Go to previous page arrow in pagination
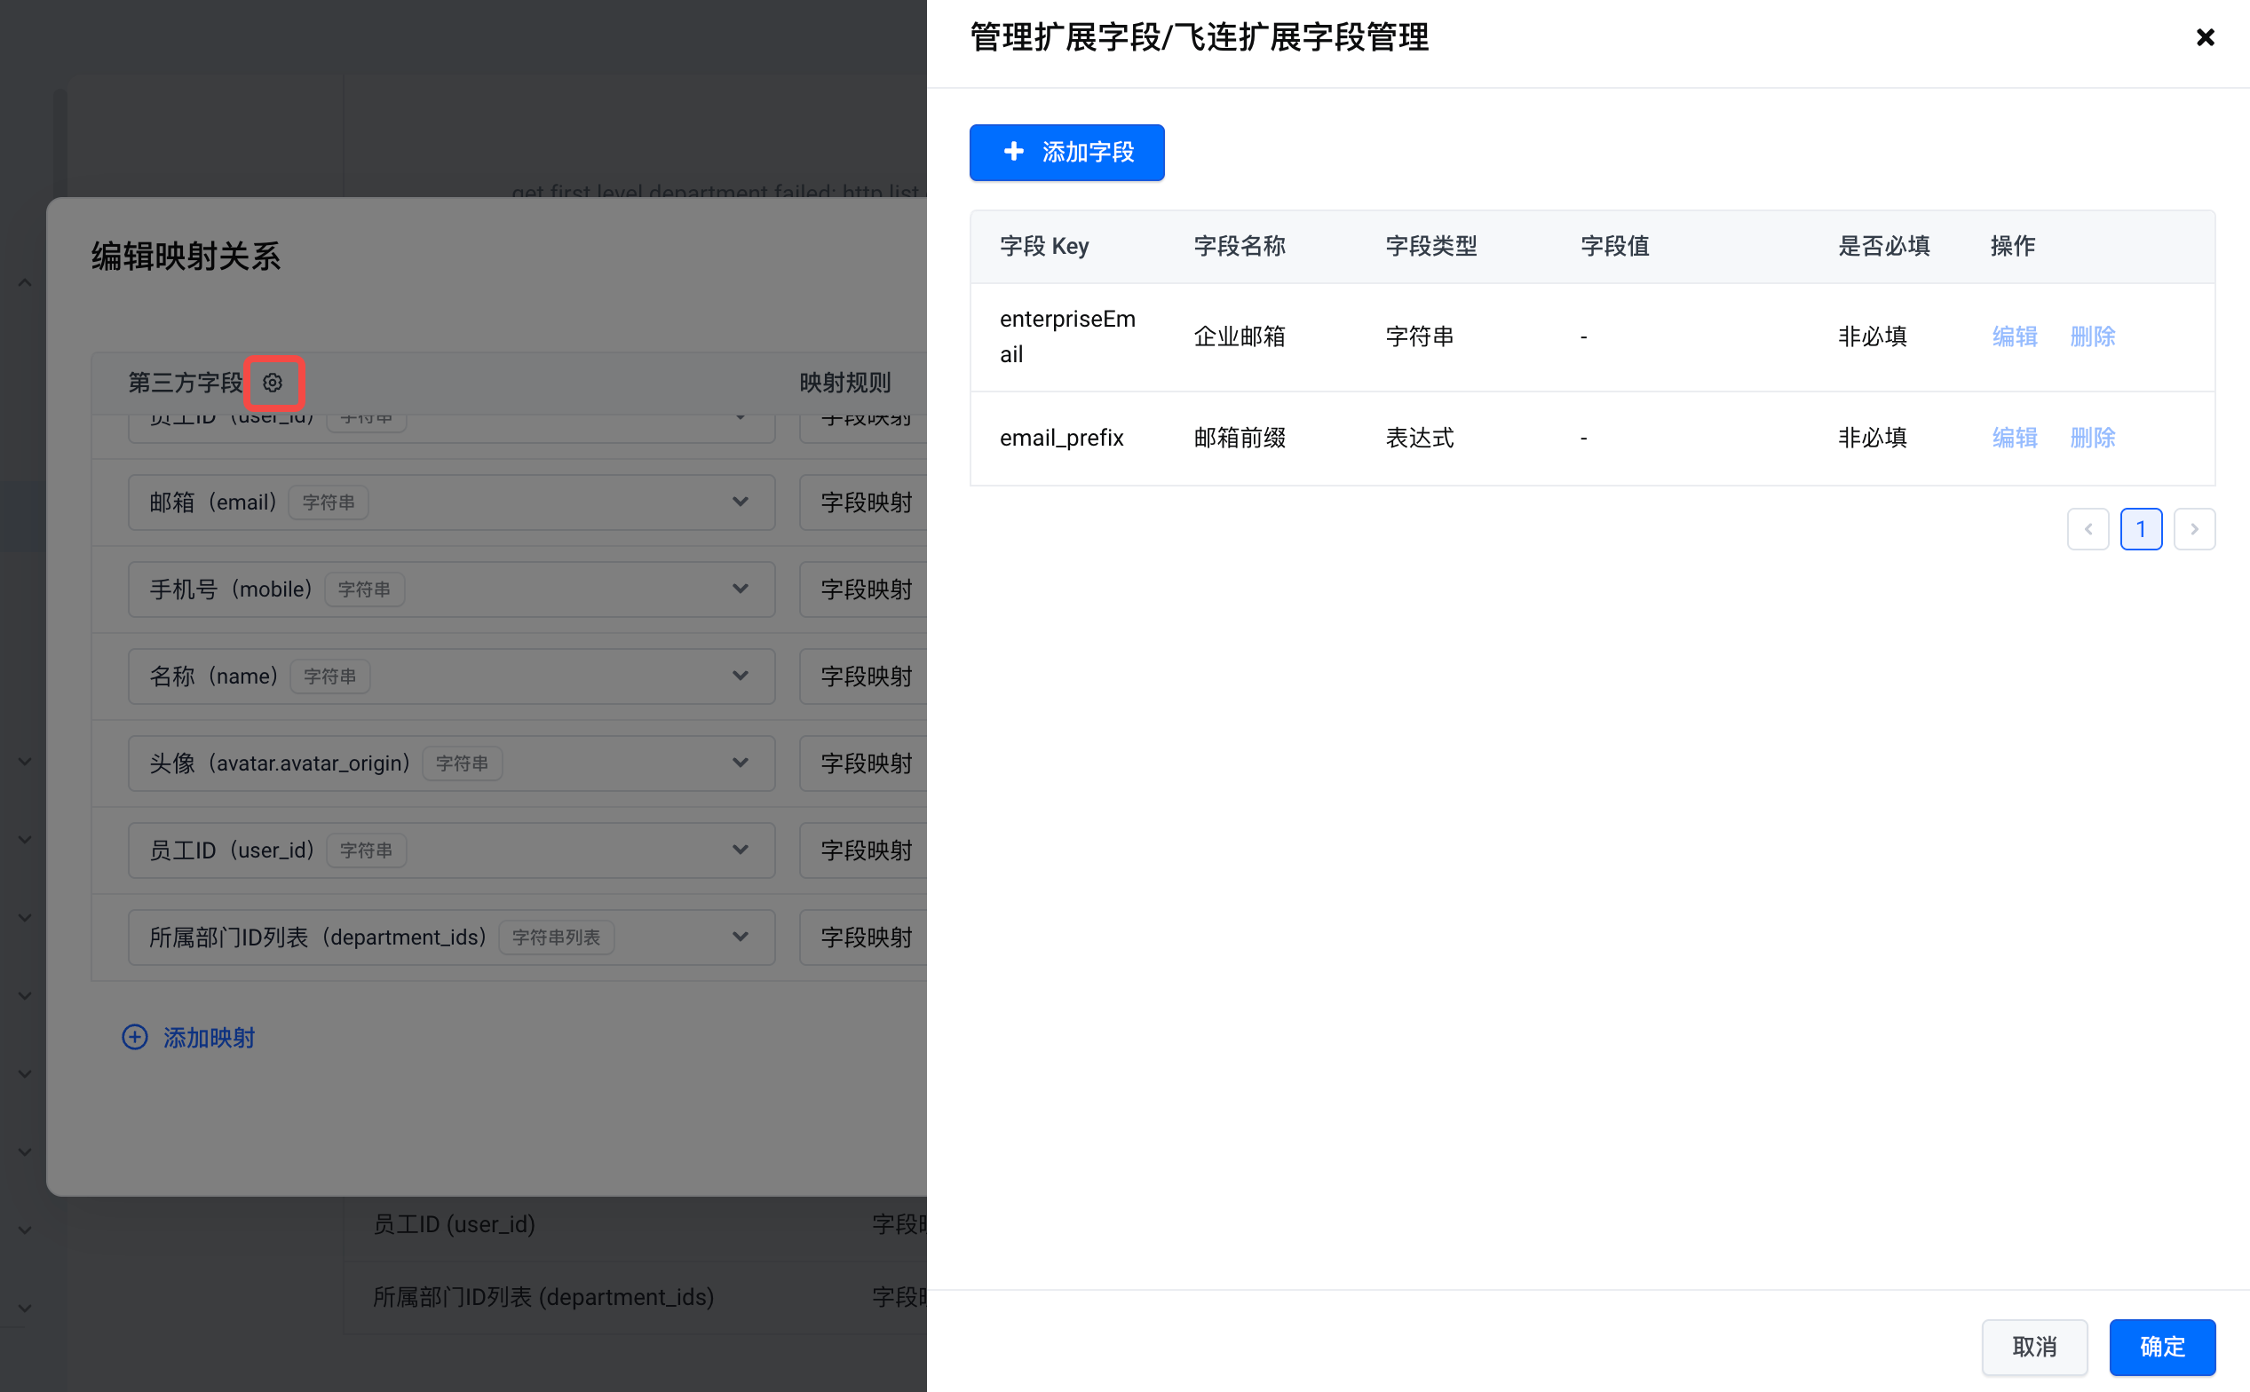The width and height of the screenshot is (2250, 1392). point(2088,529)
